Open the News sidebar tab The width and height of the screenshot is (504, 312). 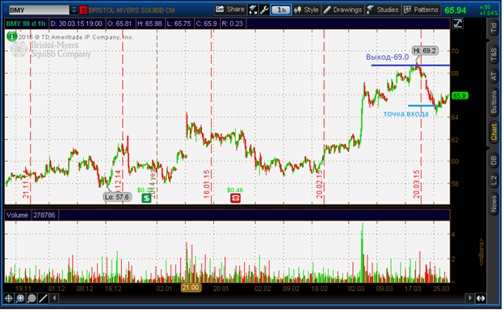[493, 203]
